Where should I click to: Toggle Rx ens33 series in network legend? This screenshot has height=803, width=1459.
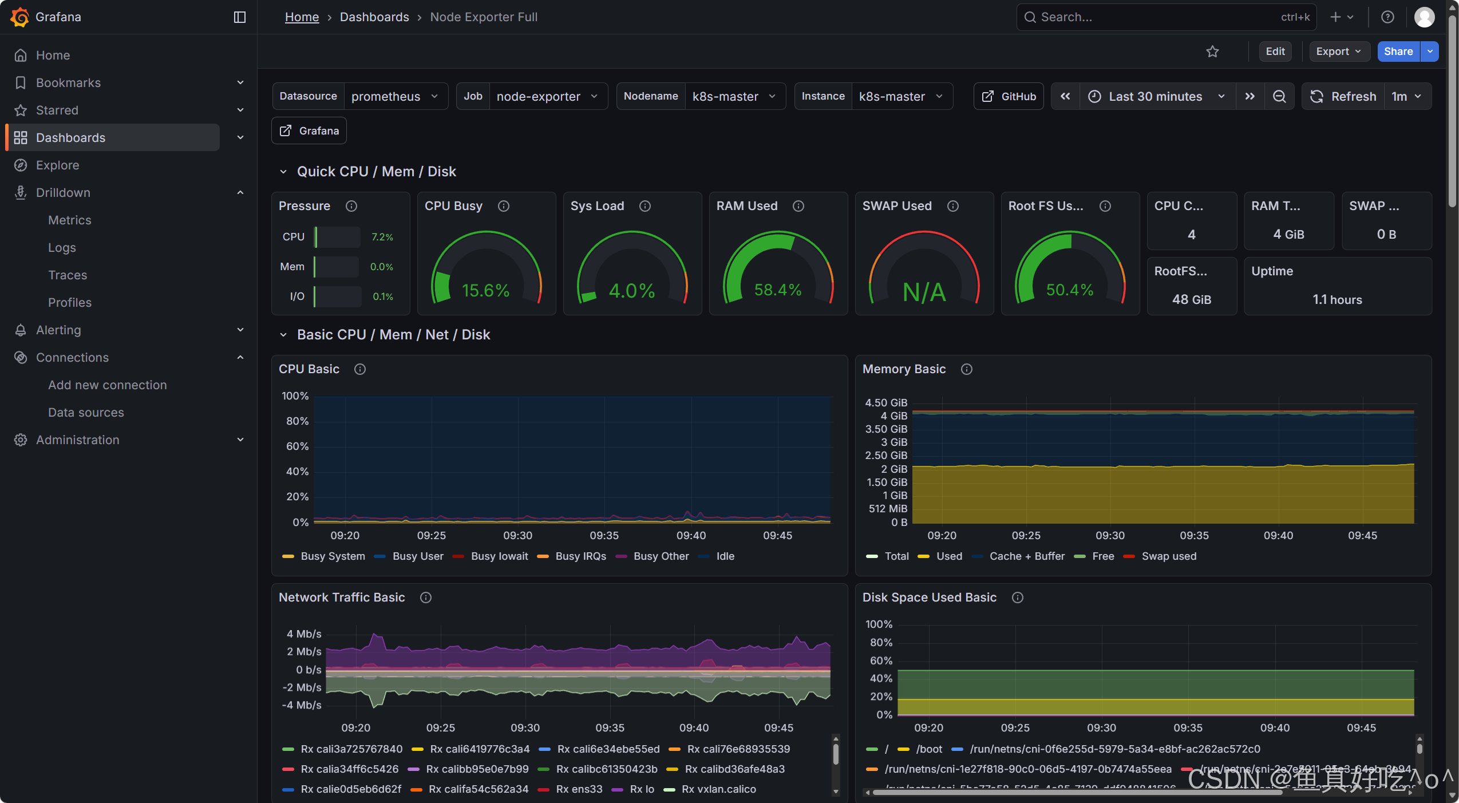(579, 789)
